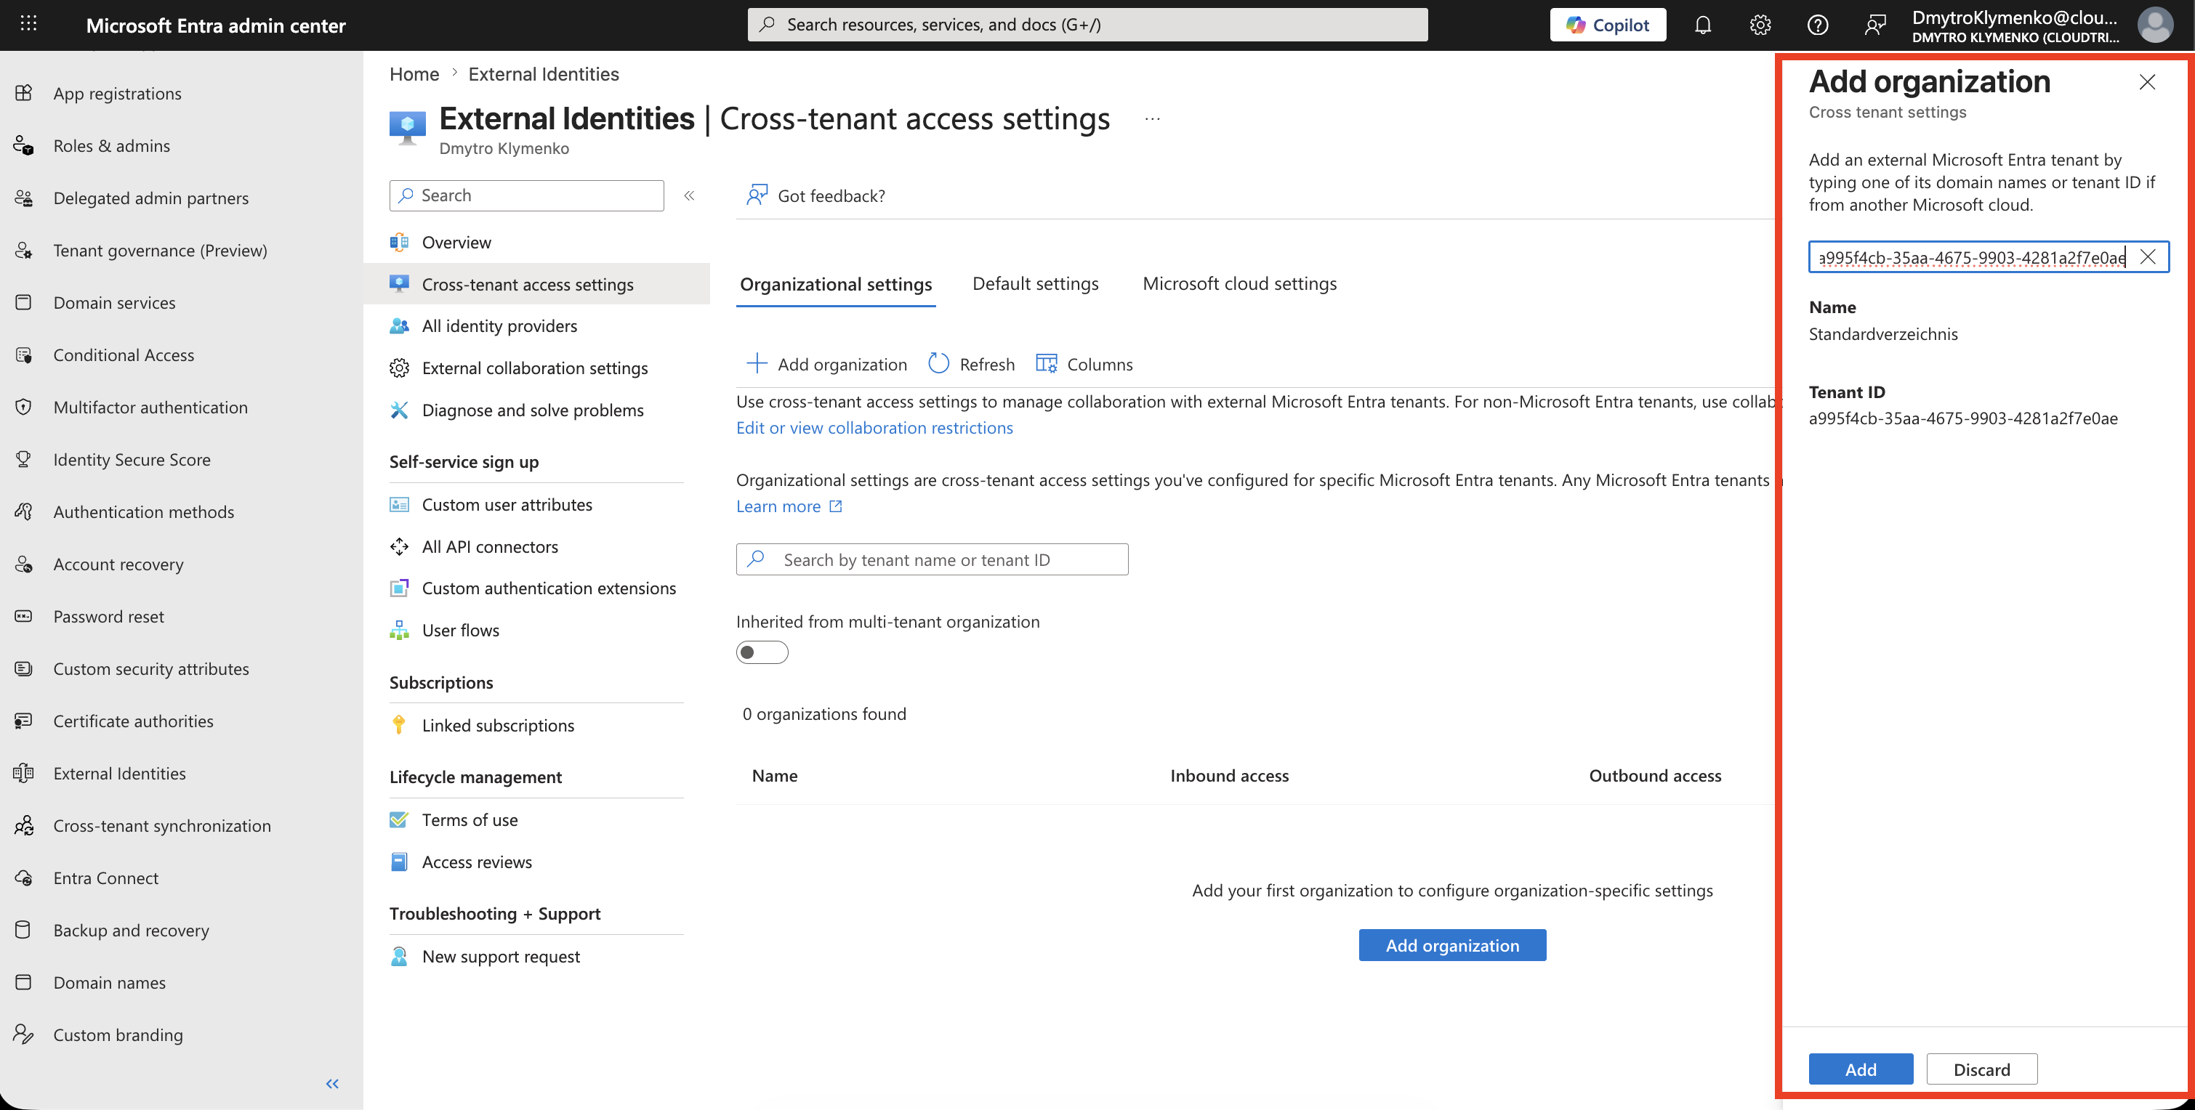This screenshot has width=2195, height=1110.
Task: Open Terms of use
Action: 470,819
